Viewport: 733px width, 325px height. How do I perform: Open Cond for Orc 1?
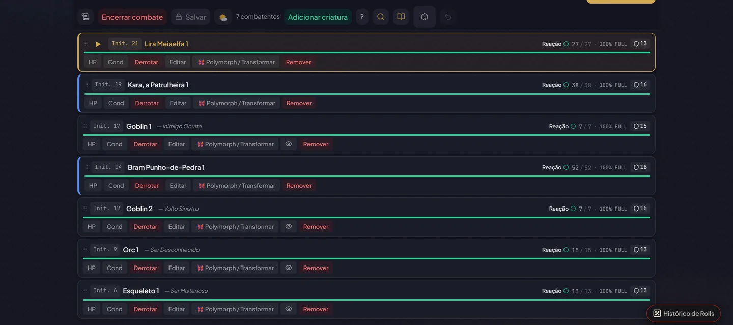click(115, 268)
